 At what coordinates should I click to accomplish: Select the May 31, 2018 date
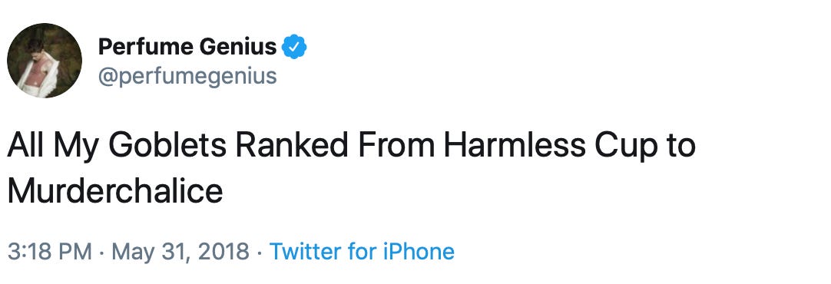coord(180,253)
